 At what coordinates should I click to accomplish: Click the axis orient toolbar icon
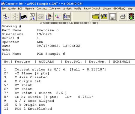coord(7,16)
